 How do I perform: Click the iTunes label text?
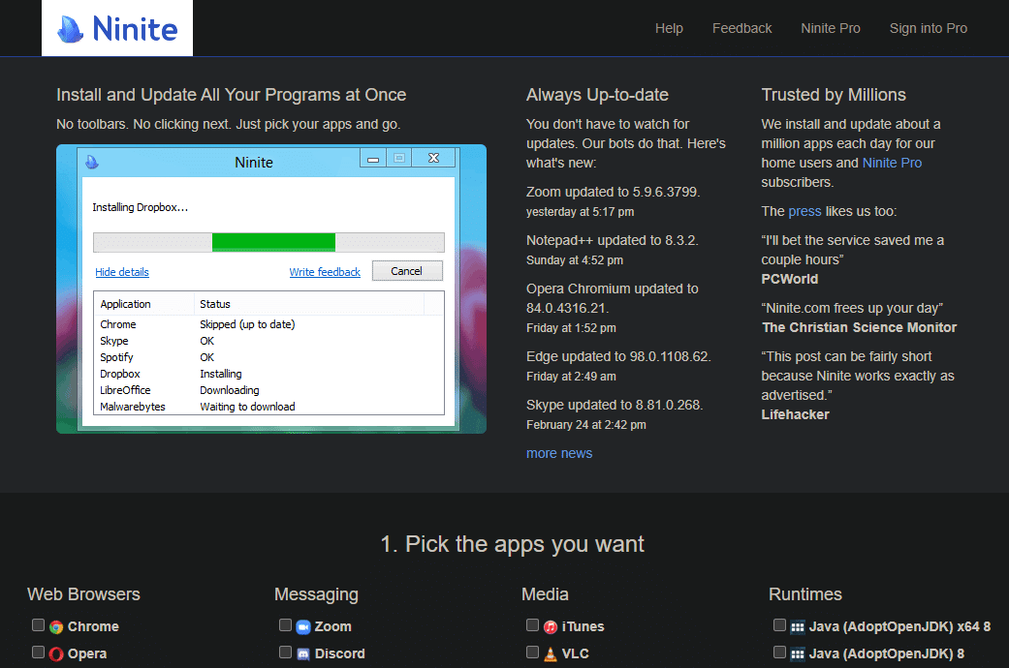coord(583,626)
